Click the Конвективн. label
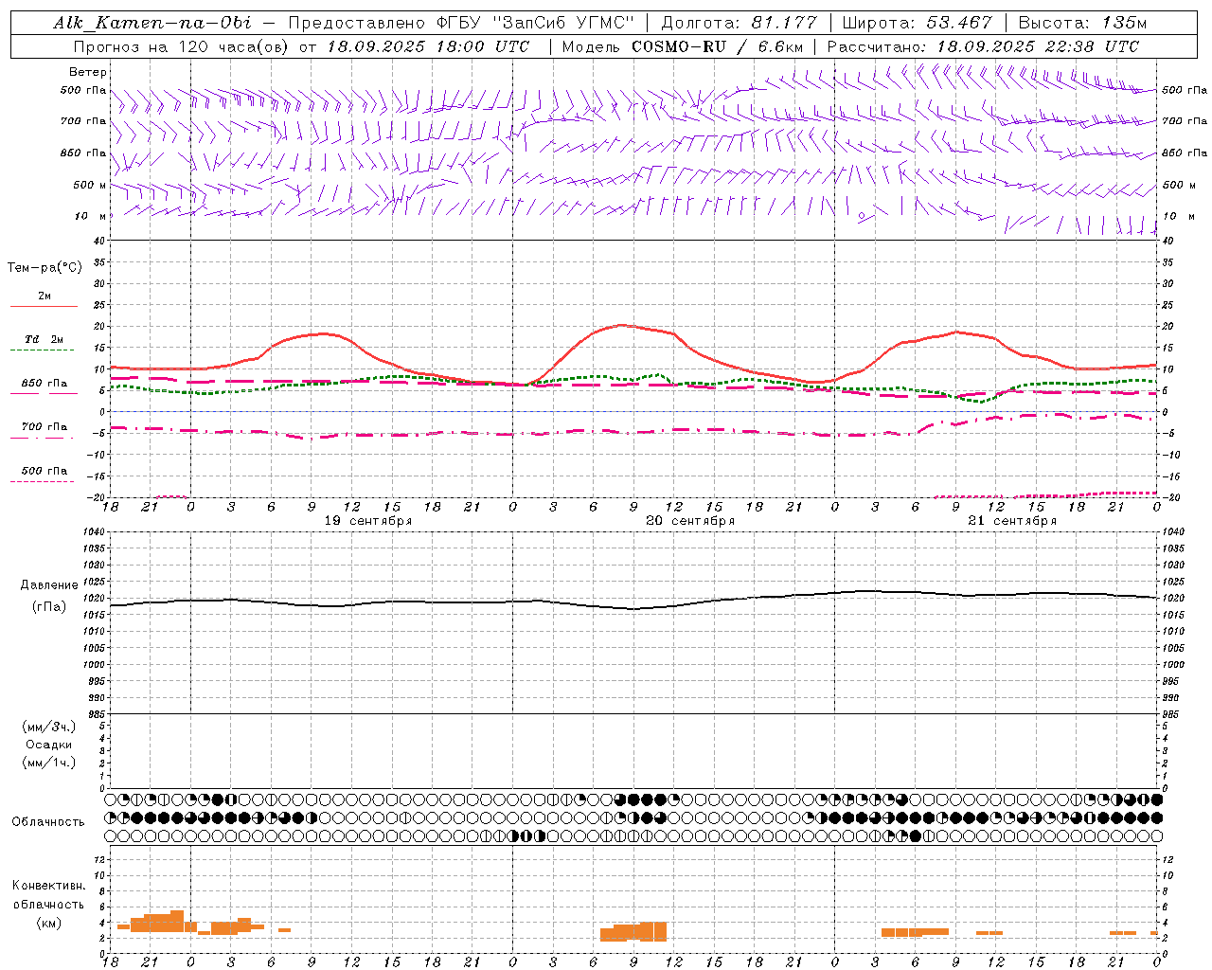This screenshot has width=1212, height=970. [48, 886]
